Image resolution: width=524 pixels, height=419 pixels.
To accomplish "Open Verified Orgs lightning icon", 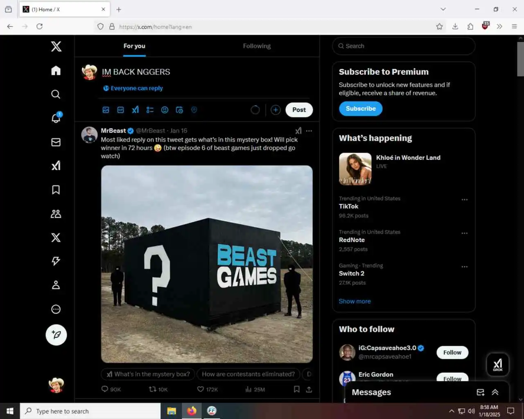I will pos(56,261).
